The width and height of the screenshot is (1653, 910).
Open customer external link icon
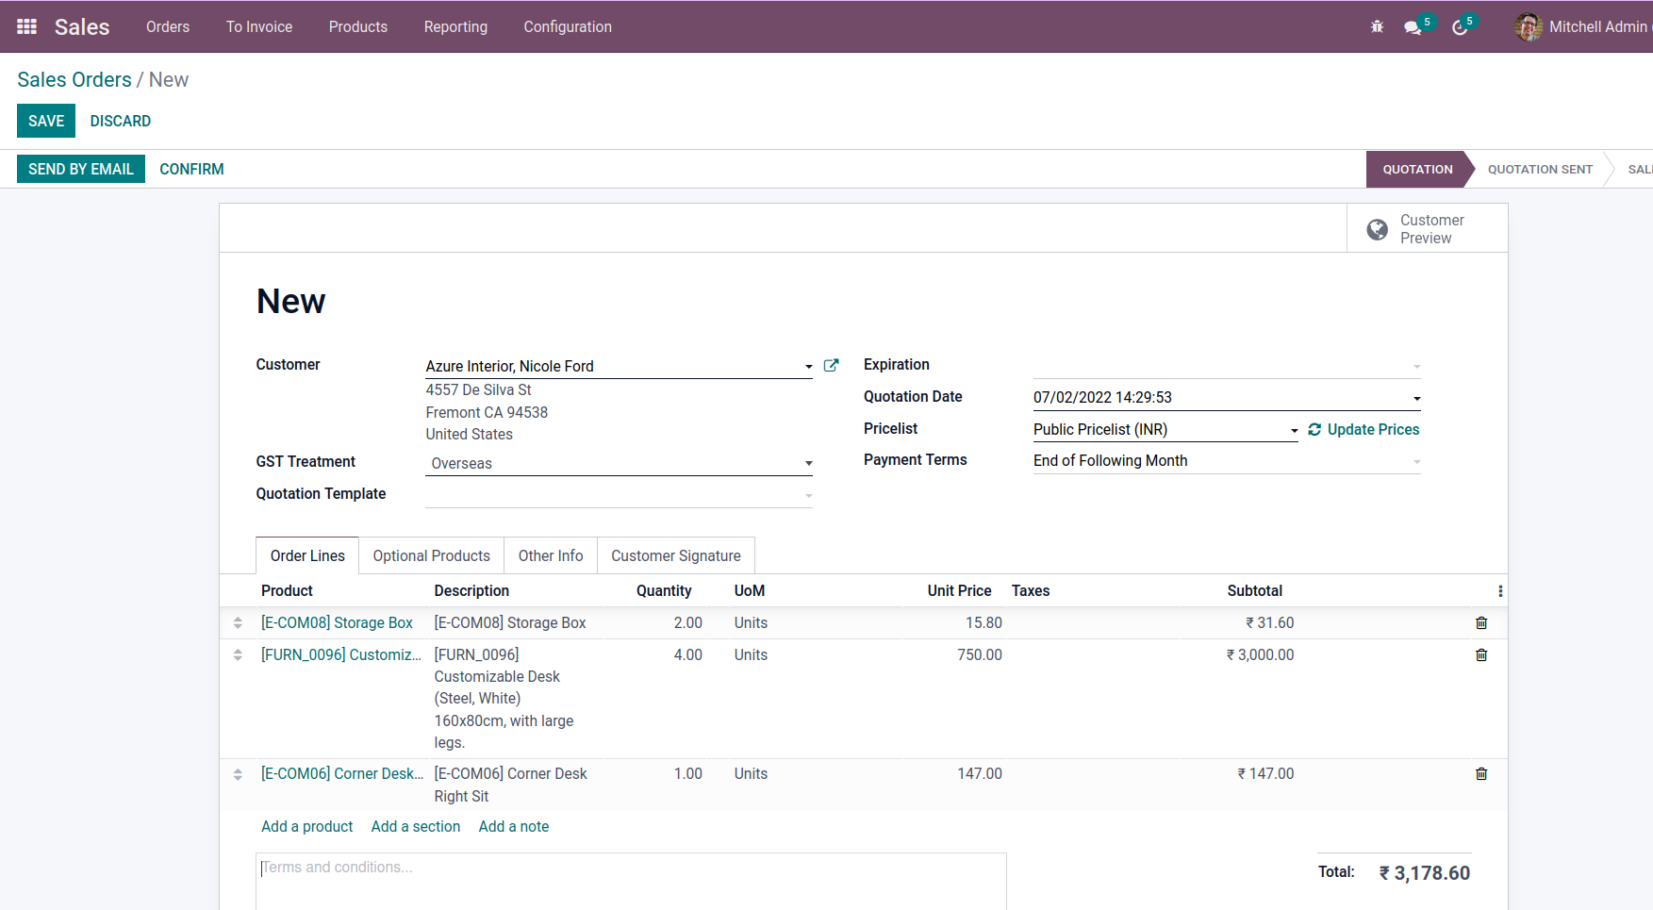pos(831,366)
